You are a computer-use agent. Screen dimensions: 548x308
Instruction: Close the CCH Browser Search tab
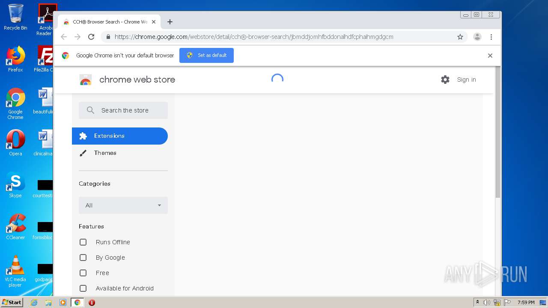pos(154,22)
